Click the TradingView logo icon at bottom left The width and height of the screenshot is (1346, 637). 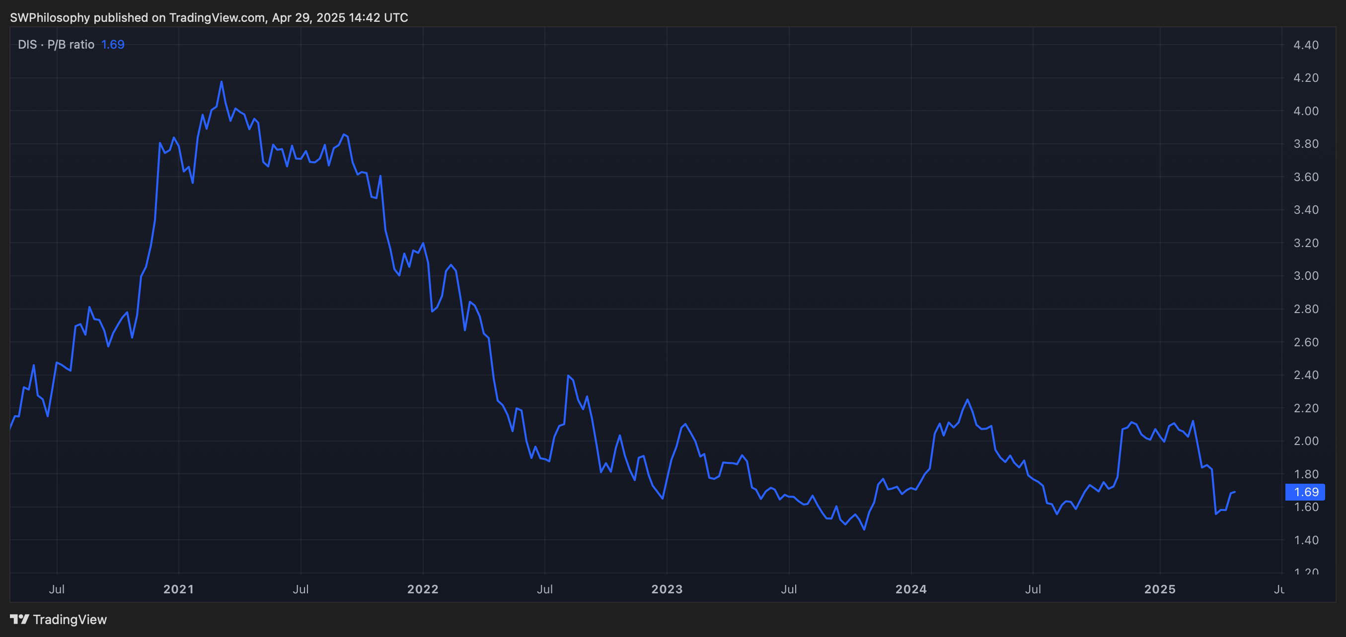click(x=19, y=619)
